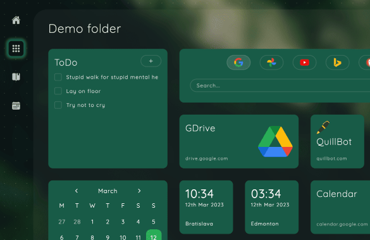Select March 10 in calendar
This screenshot has width=370, height=240.
click(123, 237)
